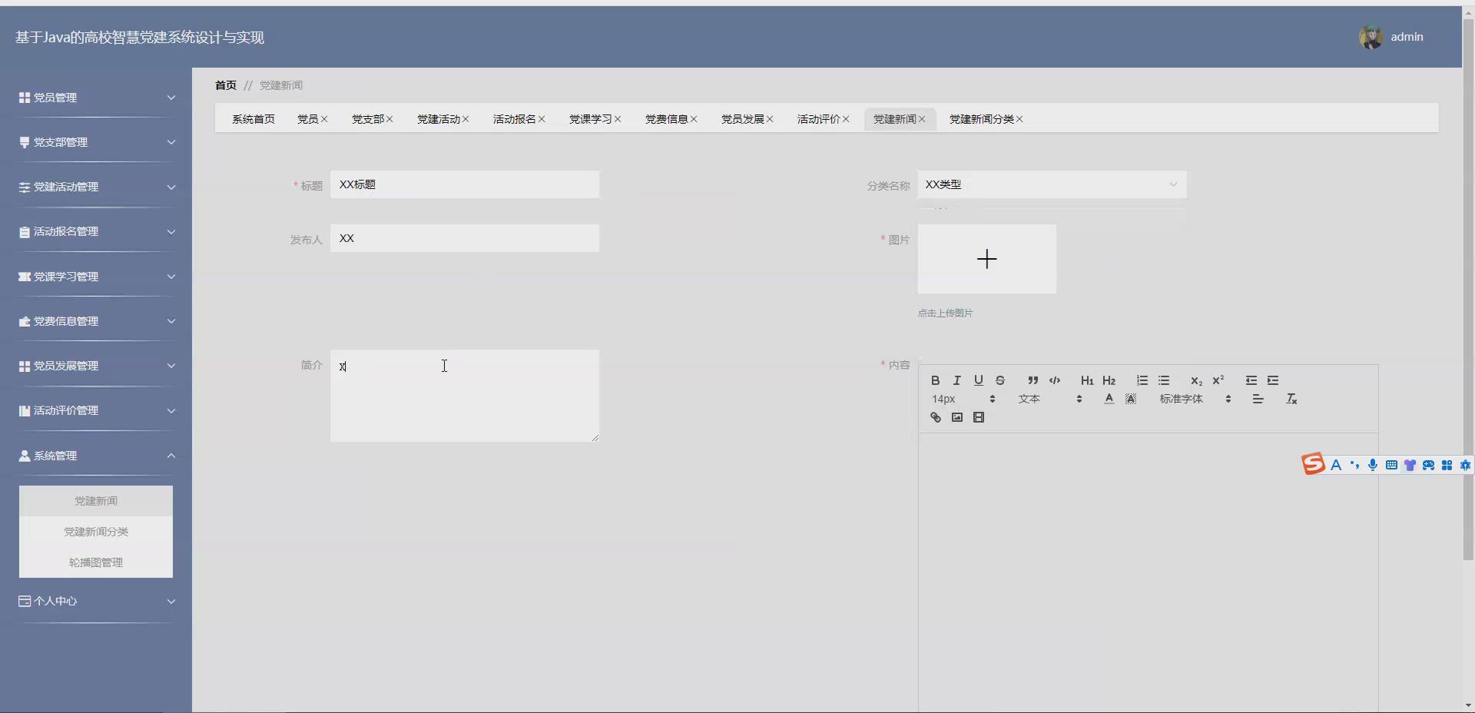Expand the 党建活动管理 sidebar menu
The image size is (1475, 713).
click(x=96, y=187)
